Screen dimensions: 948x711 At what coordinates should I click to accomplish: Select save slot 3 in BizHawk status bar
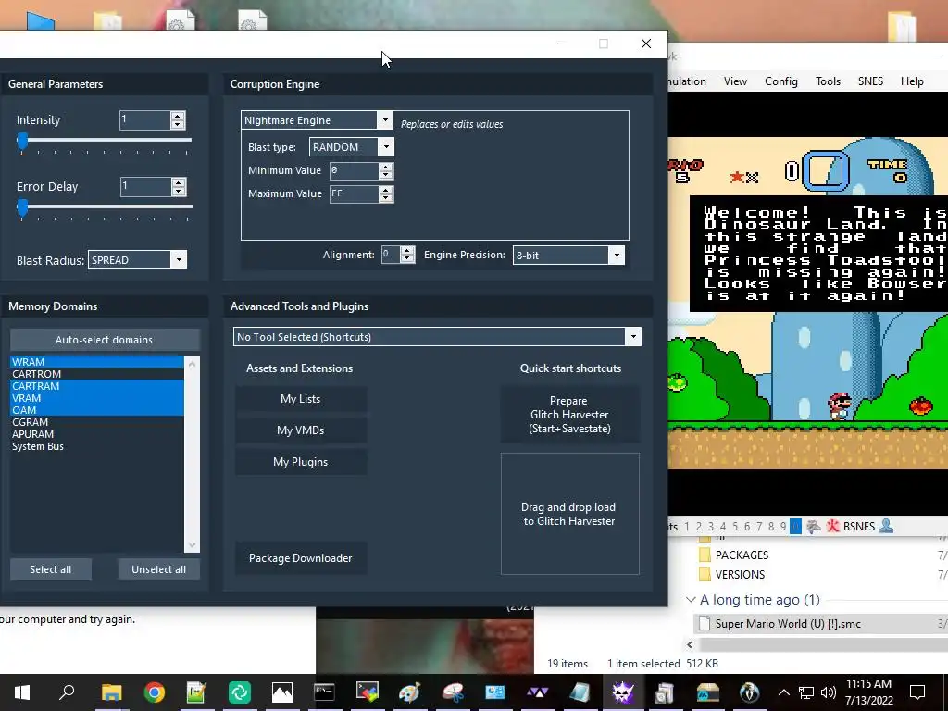[x=711, y=527]
